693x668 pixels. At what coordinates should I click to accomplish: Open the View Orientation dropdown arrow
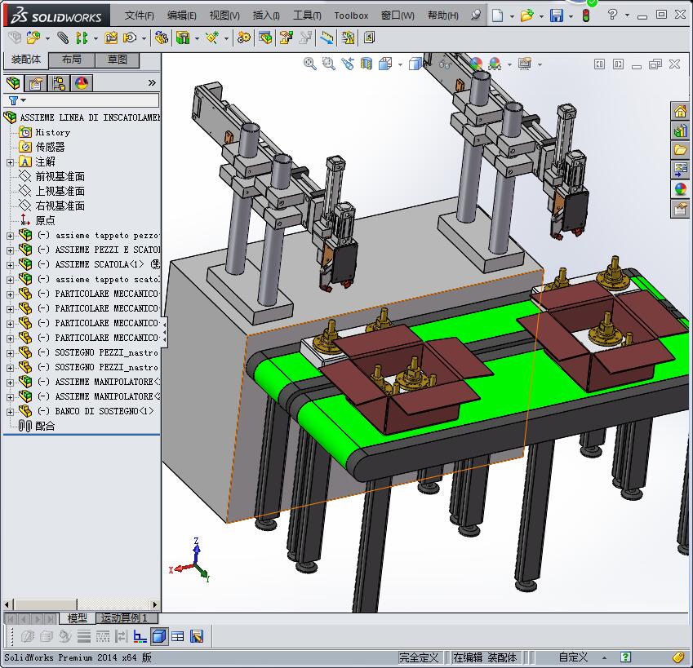coord(401,64)
